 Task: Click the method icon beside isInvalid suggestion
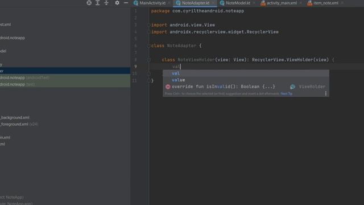[168, 87]
